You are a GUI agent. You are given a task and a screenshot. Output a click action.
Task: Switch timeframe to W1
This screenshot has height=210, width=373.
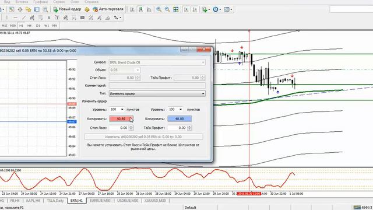[47, 26]
